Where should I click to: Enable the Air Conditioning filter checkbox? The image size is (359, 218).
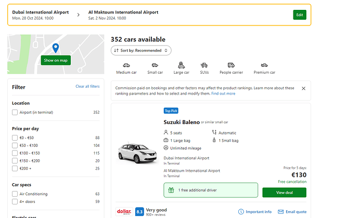pyautogui.click(x=15, y=194)
